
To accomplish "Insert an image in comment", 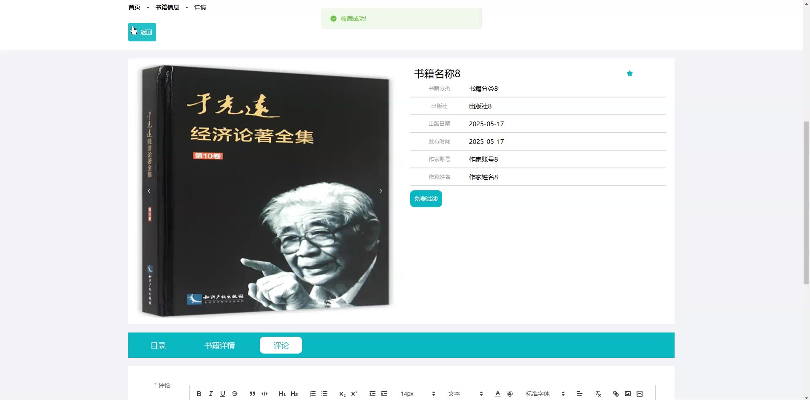I will [x=628, y=394].
